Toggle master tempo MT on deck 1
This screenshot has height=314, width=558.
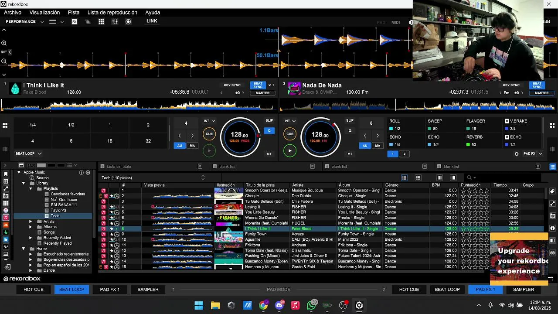(x=269, y=154)
